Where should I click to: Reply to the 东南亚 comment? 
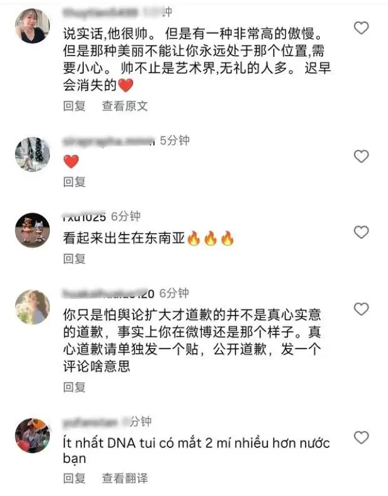point(74,259)
